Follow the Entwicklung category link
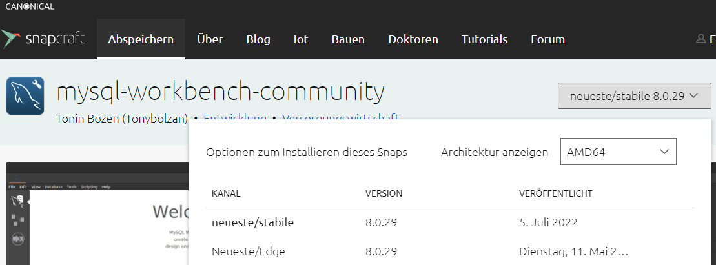716x265 pixels. tap(235, 118)
